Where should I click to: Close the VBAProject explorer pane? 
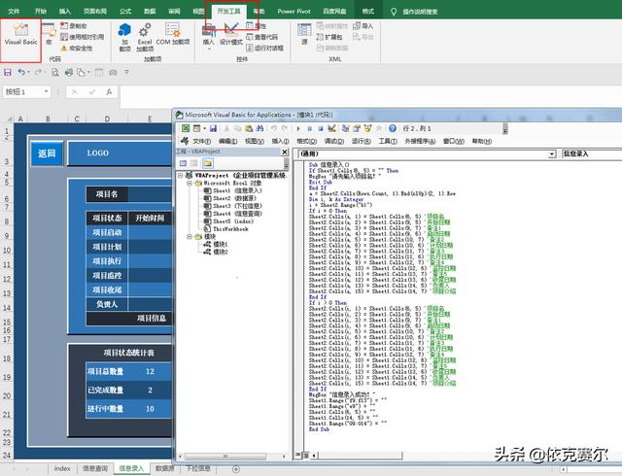coord(285,152)
